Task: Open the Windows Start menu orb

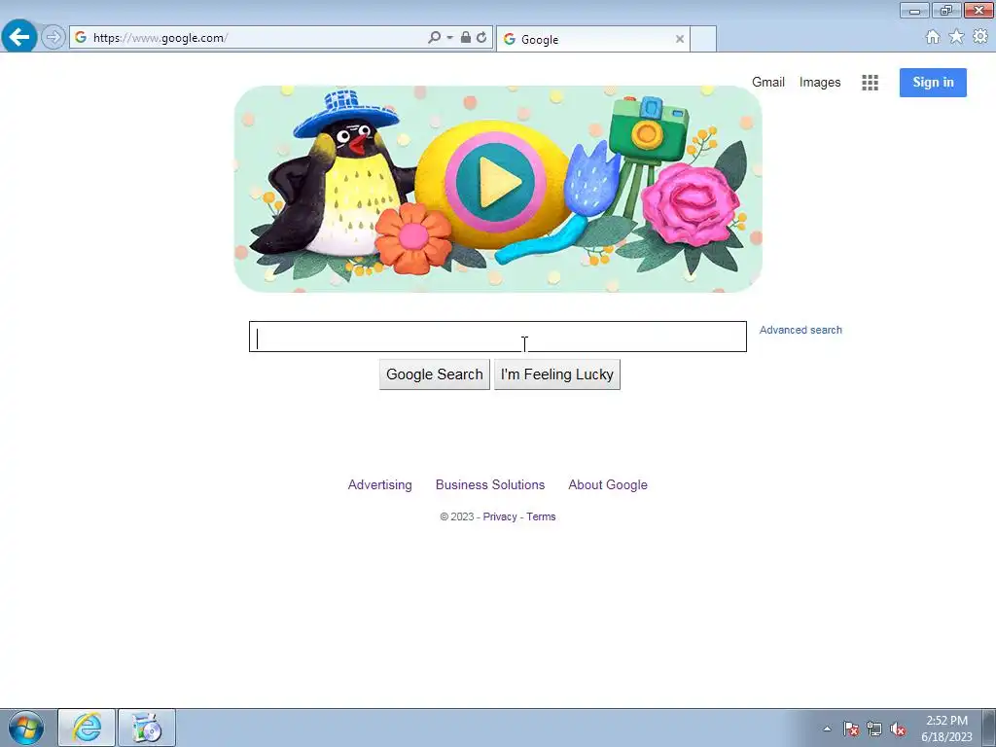Action: [x=26, y=728]
